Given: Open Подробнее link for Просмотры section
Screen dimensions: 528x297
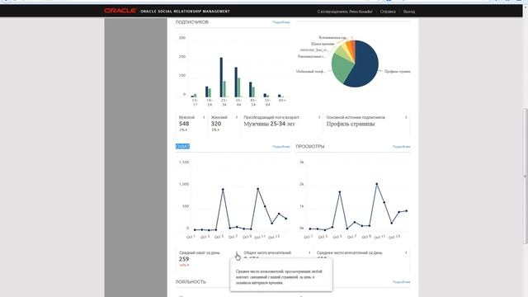Looking at the screenshot, I should tap(402, 147).
